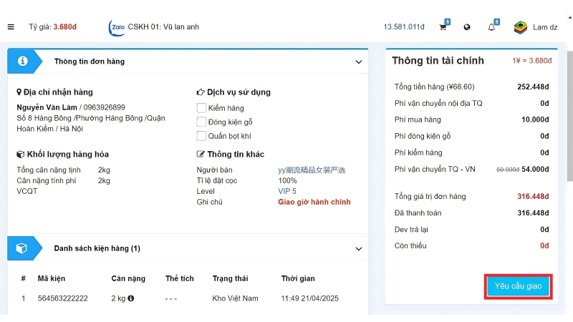
Task: Click the Lam dz user avatar
Action: coord(520,27)
